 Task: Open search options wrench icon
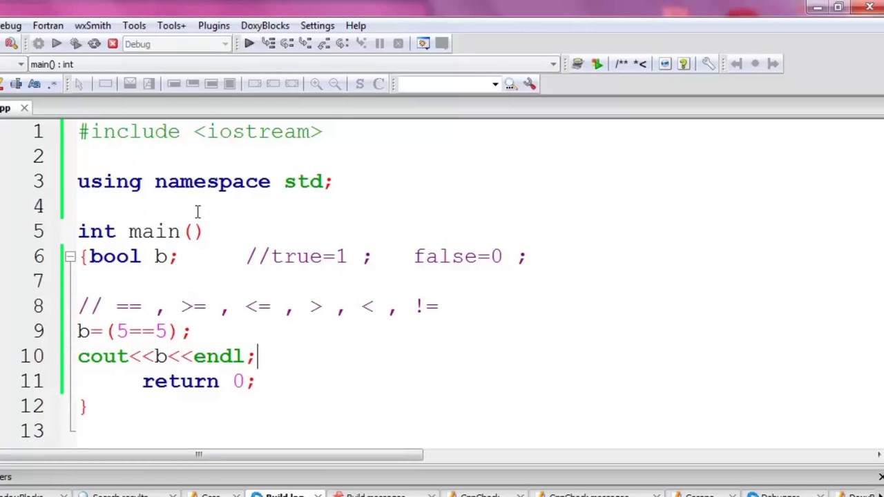[x=529, y=84]
